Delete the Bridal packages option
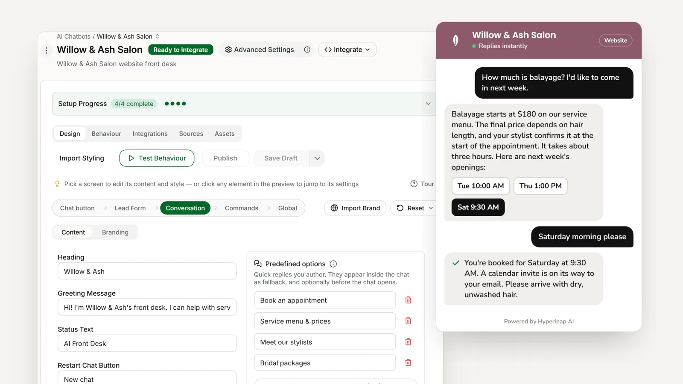 (x=408, y=363)
